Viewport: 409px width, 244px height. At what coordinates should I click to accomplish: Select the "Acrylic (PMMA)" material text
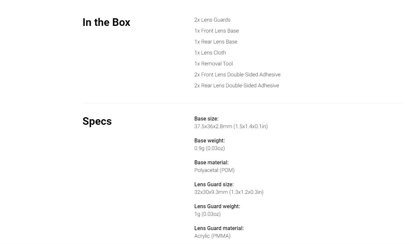click(x=212, y=236)
